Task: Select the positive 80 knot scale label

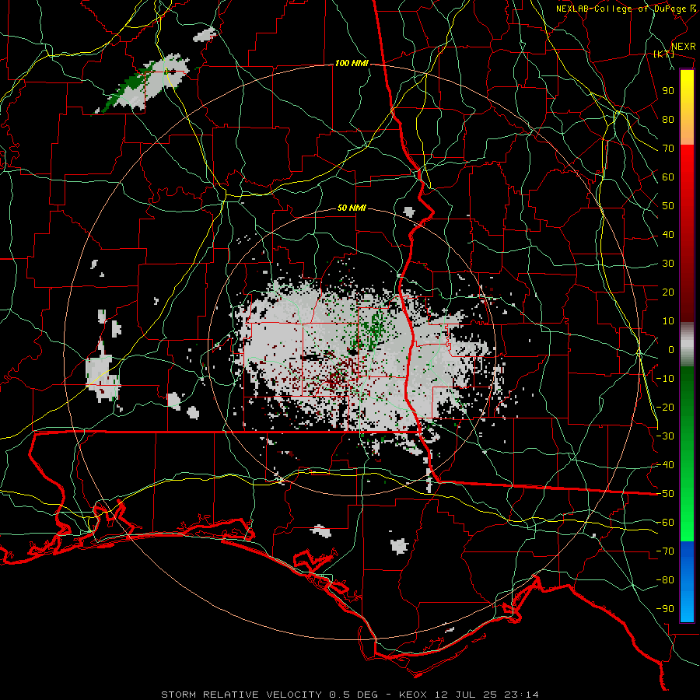Action: 668,120
